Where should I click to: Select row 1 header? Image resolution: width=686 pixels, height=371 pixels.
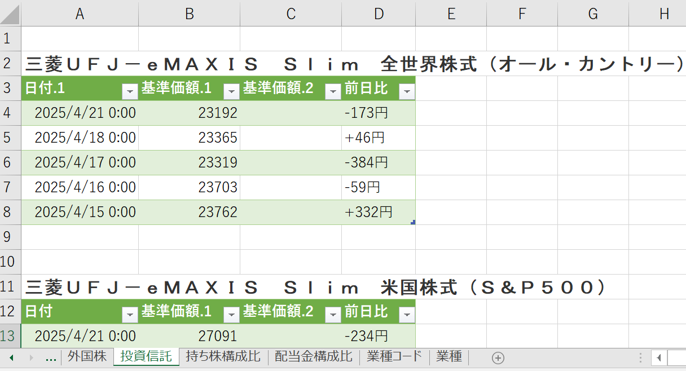tap(10, 38)
